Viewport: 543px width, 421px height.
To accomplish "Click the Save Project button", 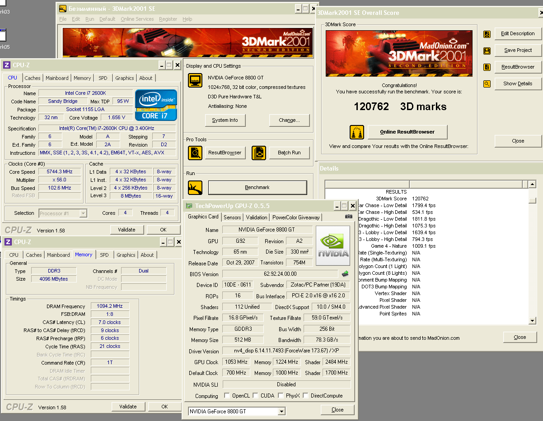I will pyautogui.click(x=518, y=50).
